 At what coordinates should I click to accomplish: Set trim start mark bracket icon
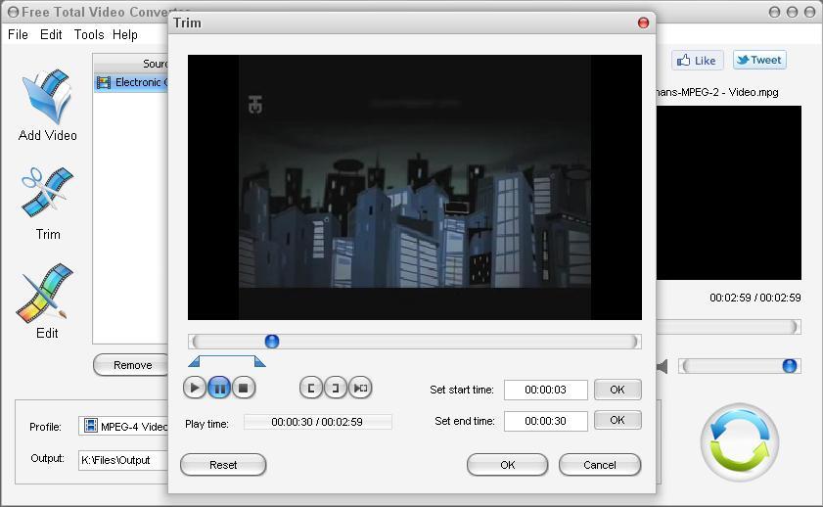[x=311, y=388]
